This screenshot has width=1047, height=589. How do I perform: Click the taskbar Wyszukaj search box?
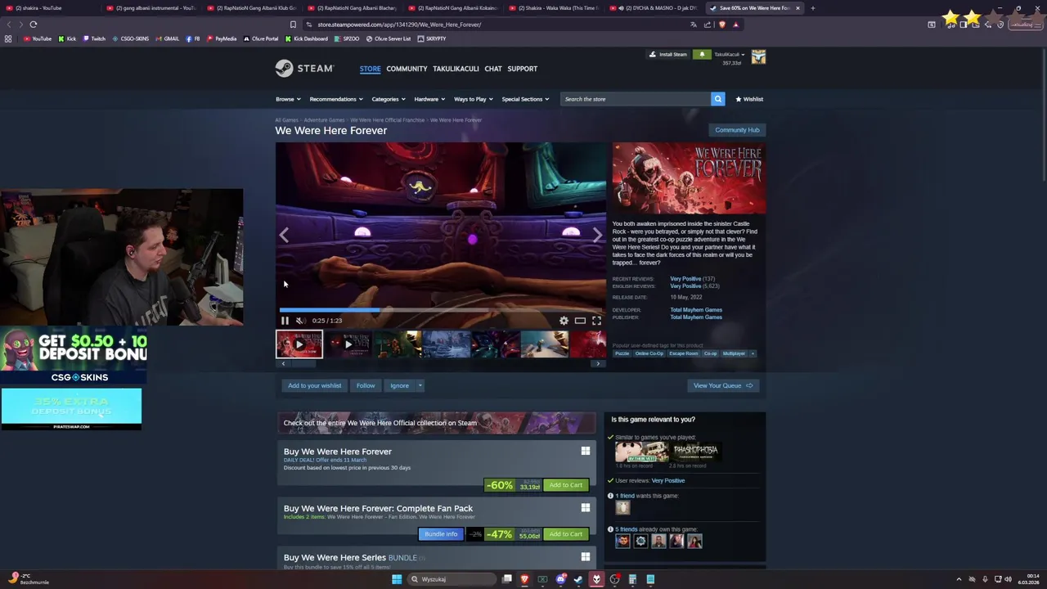coord(452,579)
